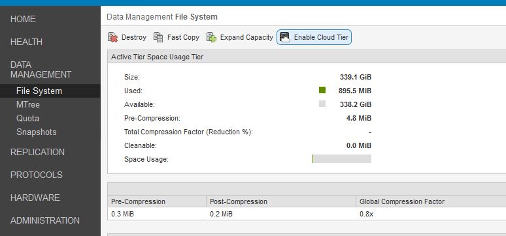
Task: Click the Cleanable: label
Action: click(x=141, y=145)
